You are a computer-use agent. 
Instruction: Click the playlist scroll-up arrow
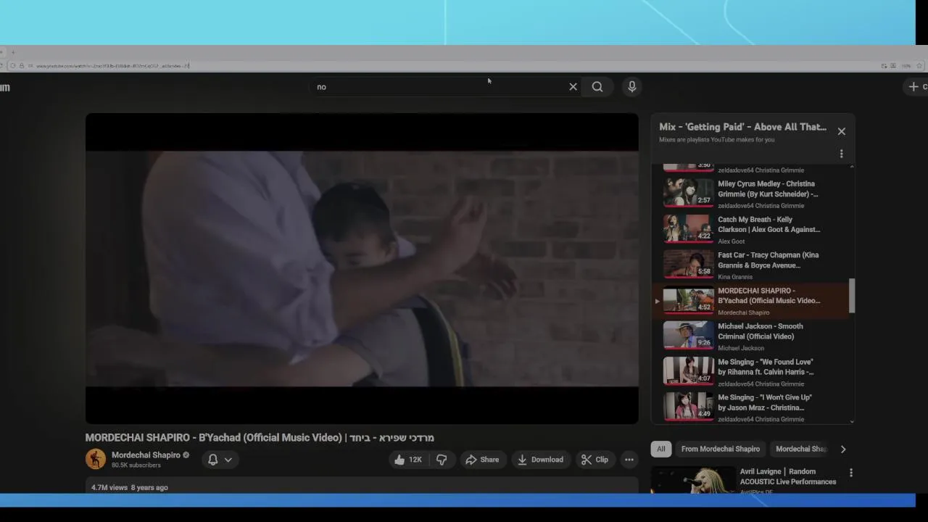point(852,167)
